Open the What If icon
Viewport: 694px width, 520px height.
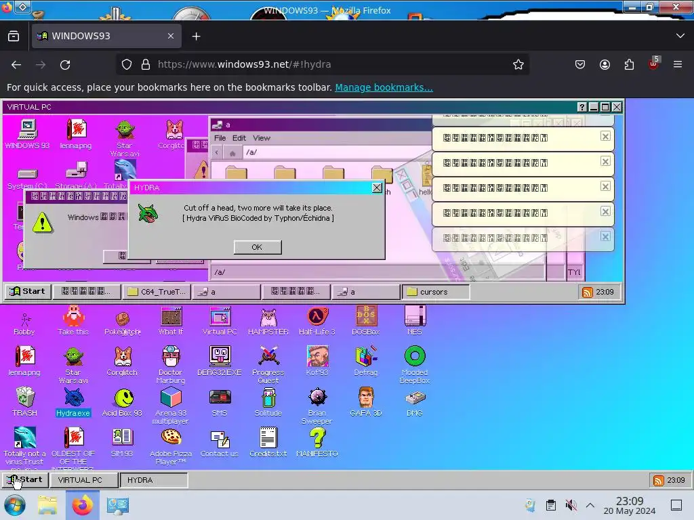point(171,321)
